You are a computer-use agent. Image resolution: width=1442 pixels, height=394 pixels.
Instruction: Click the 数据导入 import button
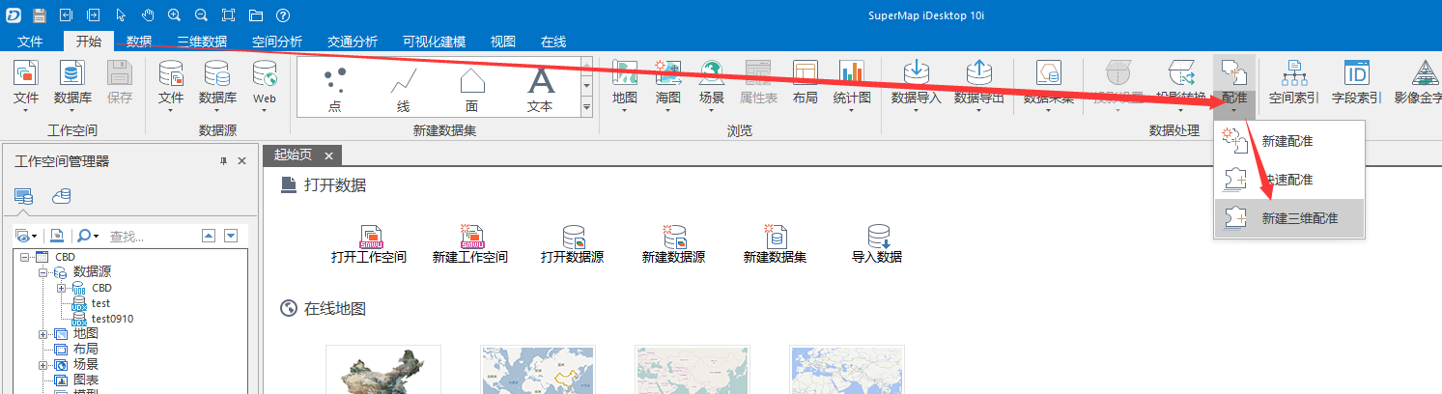click(916, 85)
